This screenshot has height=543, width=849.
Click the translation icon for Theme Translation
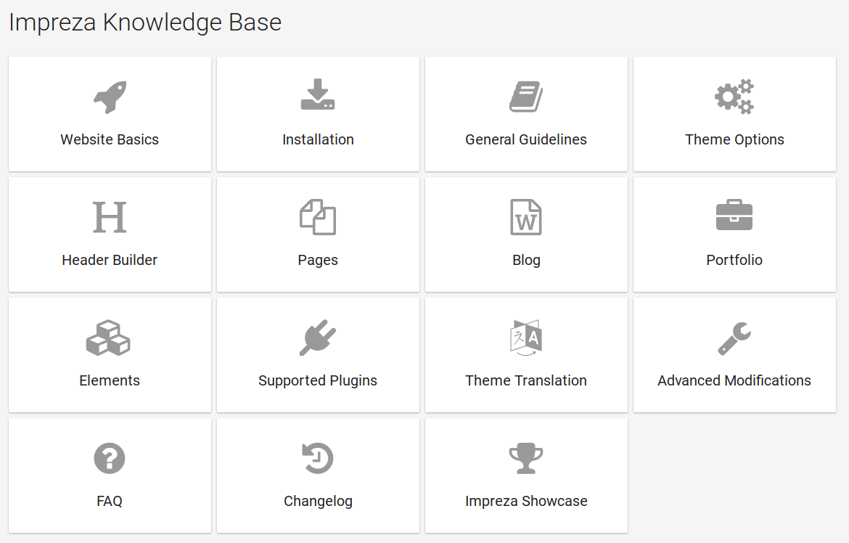(x=526, y=338)
